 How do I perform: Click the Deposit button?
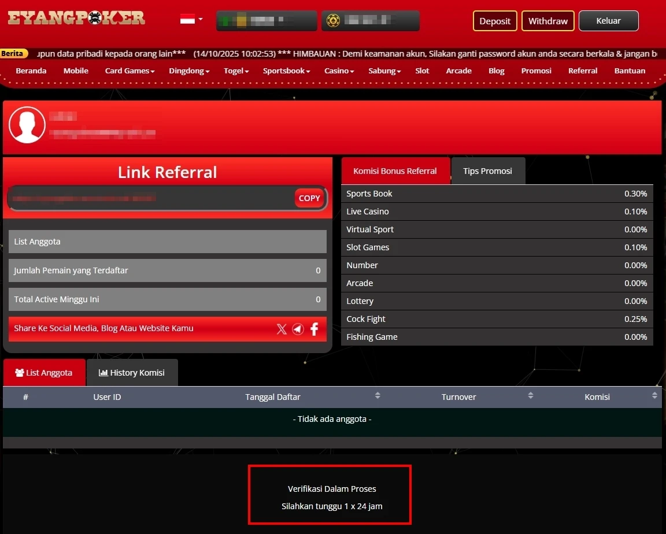pos(495,21)
